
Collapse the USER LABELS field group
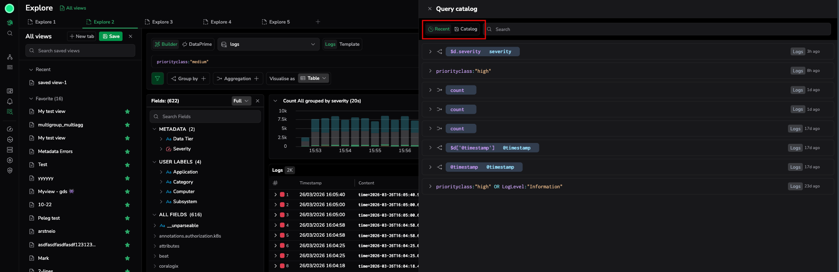point(154,162)
